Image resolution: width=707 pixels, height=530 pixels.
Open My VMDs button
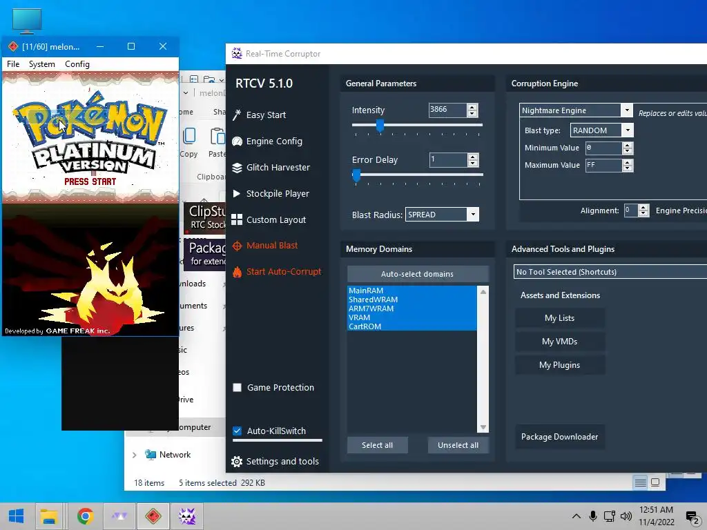tap(559, 342)
